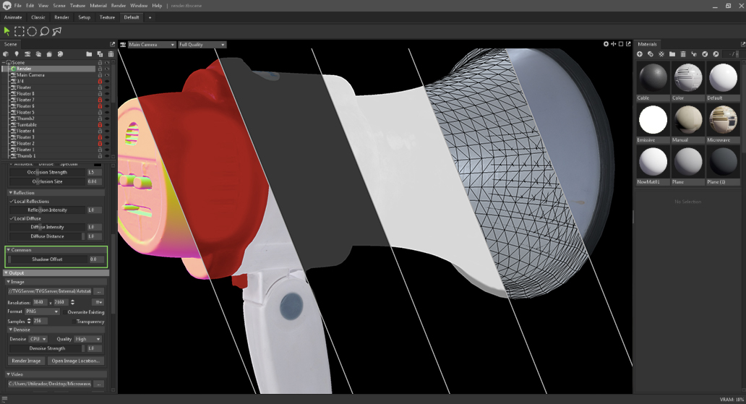This screenshot has height=404, width=746.
Task: Adjust the Denoise Strength slider
Action: pos(47,348)
